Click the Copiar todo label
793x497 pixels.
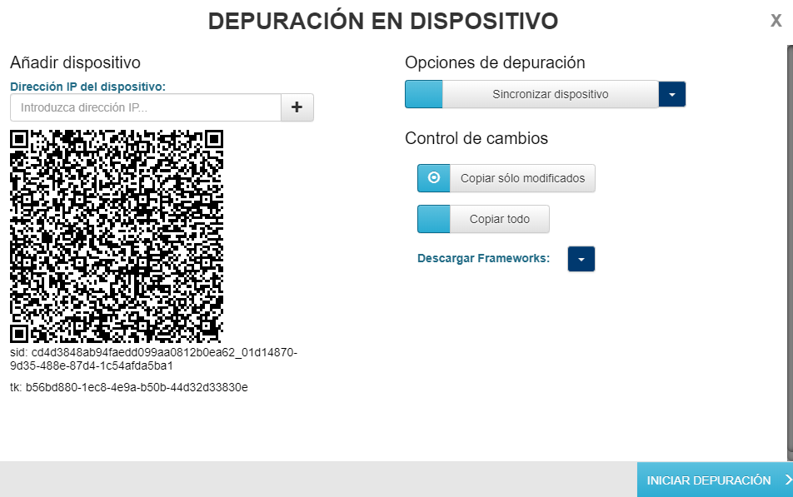click(x=500, y=219)
